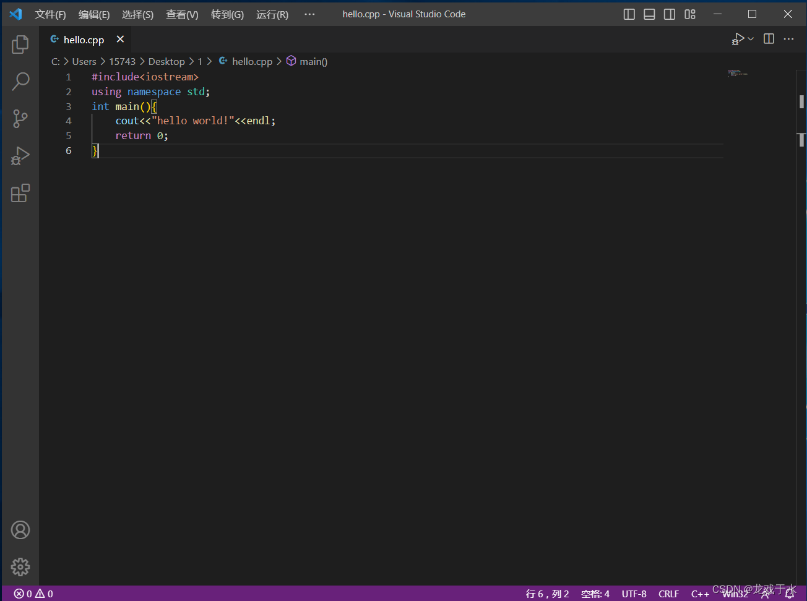Click line number 1 in gutter
Image resolution: width=807 pixels, height=601 pixels.
point(69,77)
